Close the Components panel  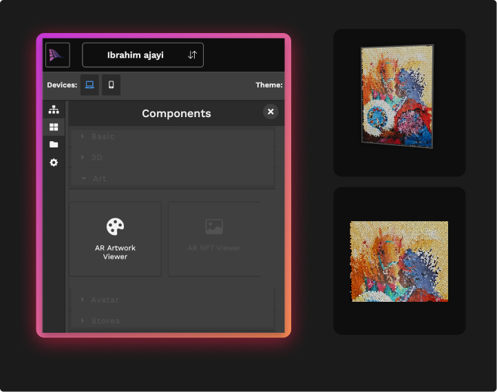pyautogui.click(x=271, y=112)
